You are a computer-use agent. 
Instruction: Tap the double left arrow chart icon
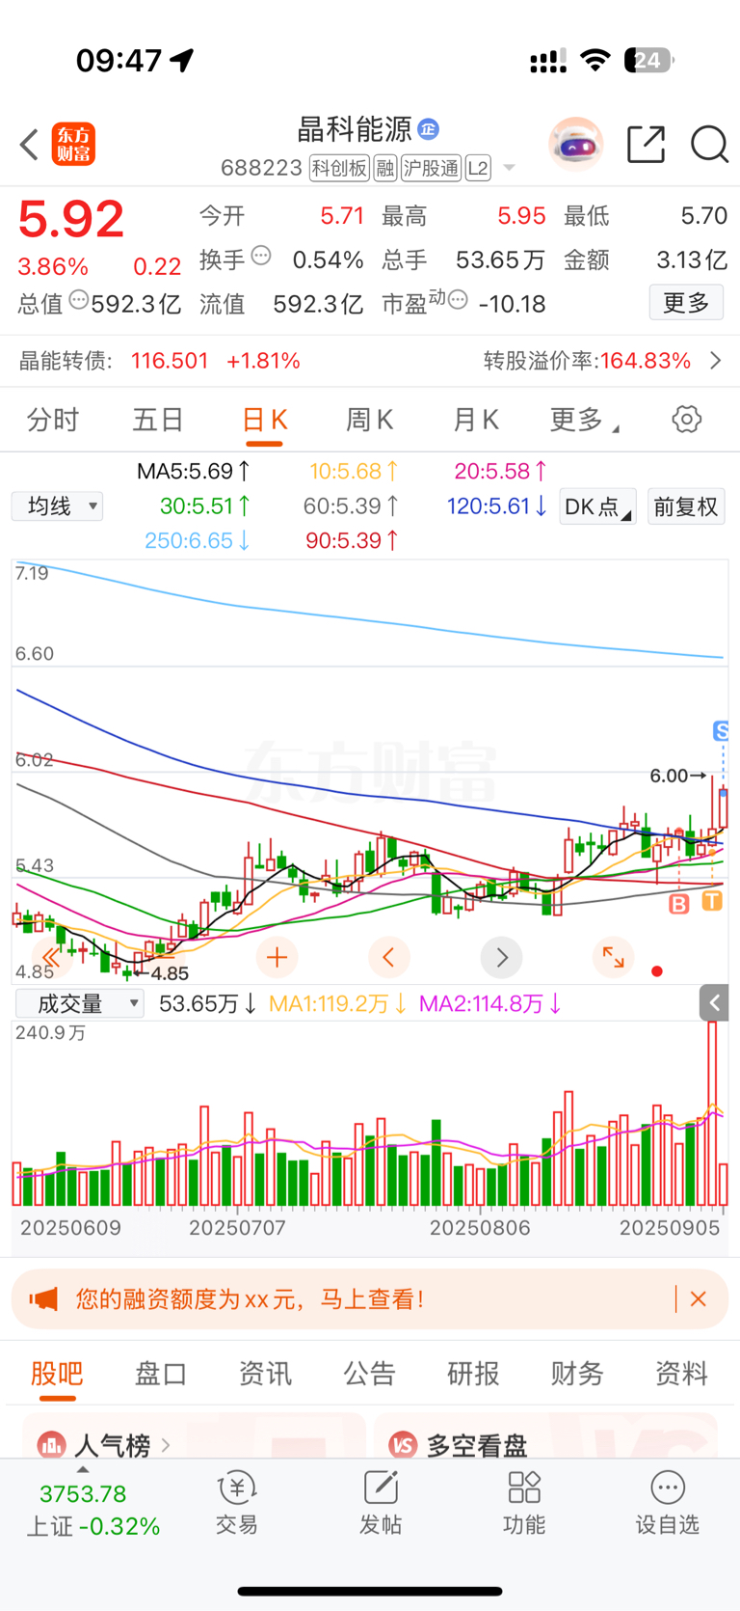click(x=51, y=958)
